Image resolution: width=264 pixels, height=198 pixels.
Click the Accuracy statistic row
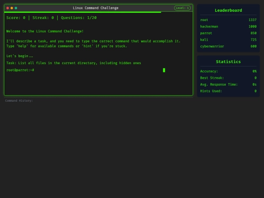pos(228,71)
